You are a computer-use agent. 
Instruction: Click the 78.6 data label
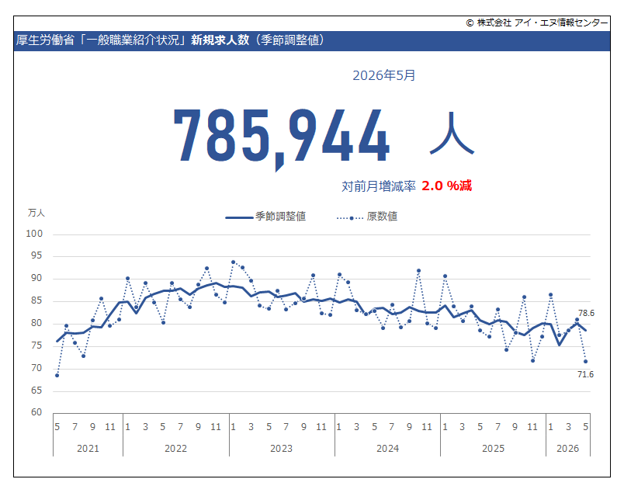coord(586,313)
